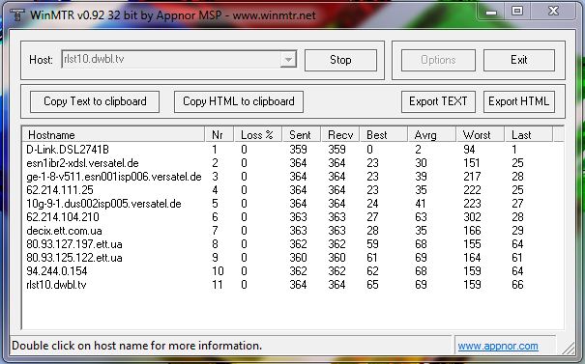The image size is (585, 364).
Task: Click the window resize grip corner
Action: click(x=569, y=348)
